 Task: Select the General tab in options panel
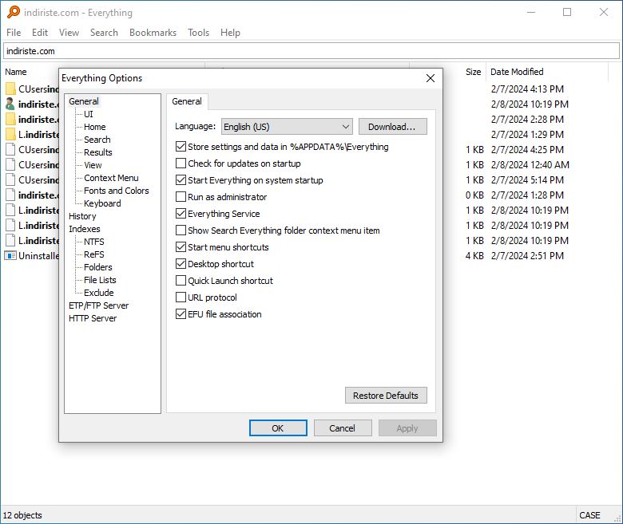[187, 101]
